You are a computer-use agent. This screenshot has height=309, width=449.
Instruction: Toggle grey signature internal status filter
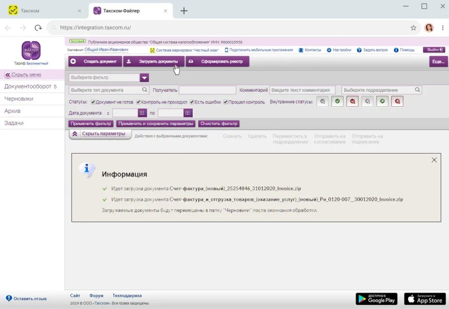point(368,101)
